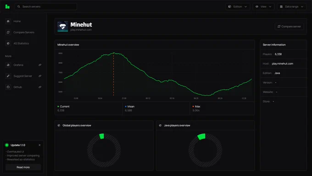This screenshot has width=312, height=176.
Task: Click green segment of Java players donut
Action: 201,136
